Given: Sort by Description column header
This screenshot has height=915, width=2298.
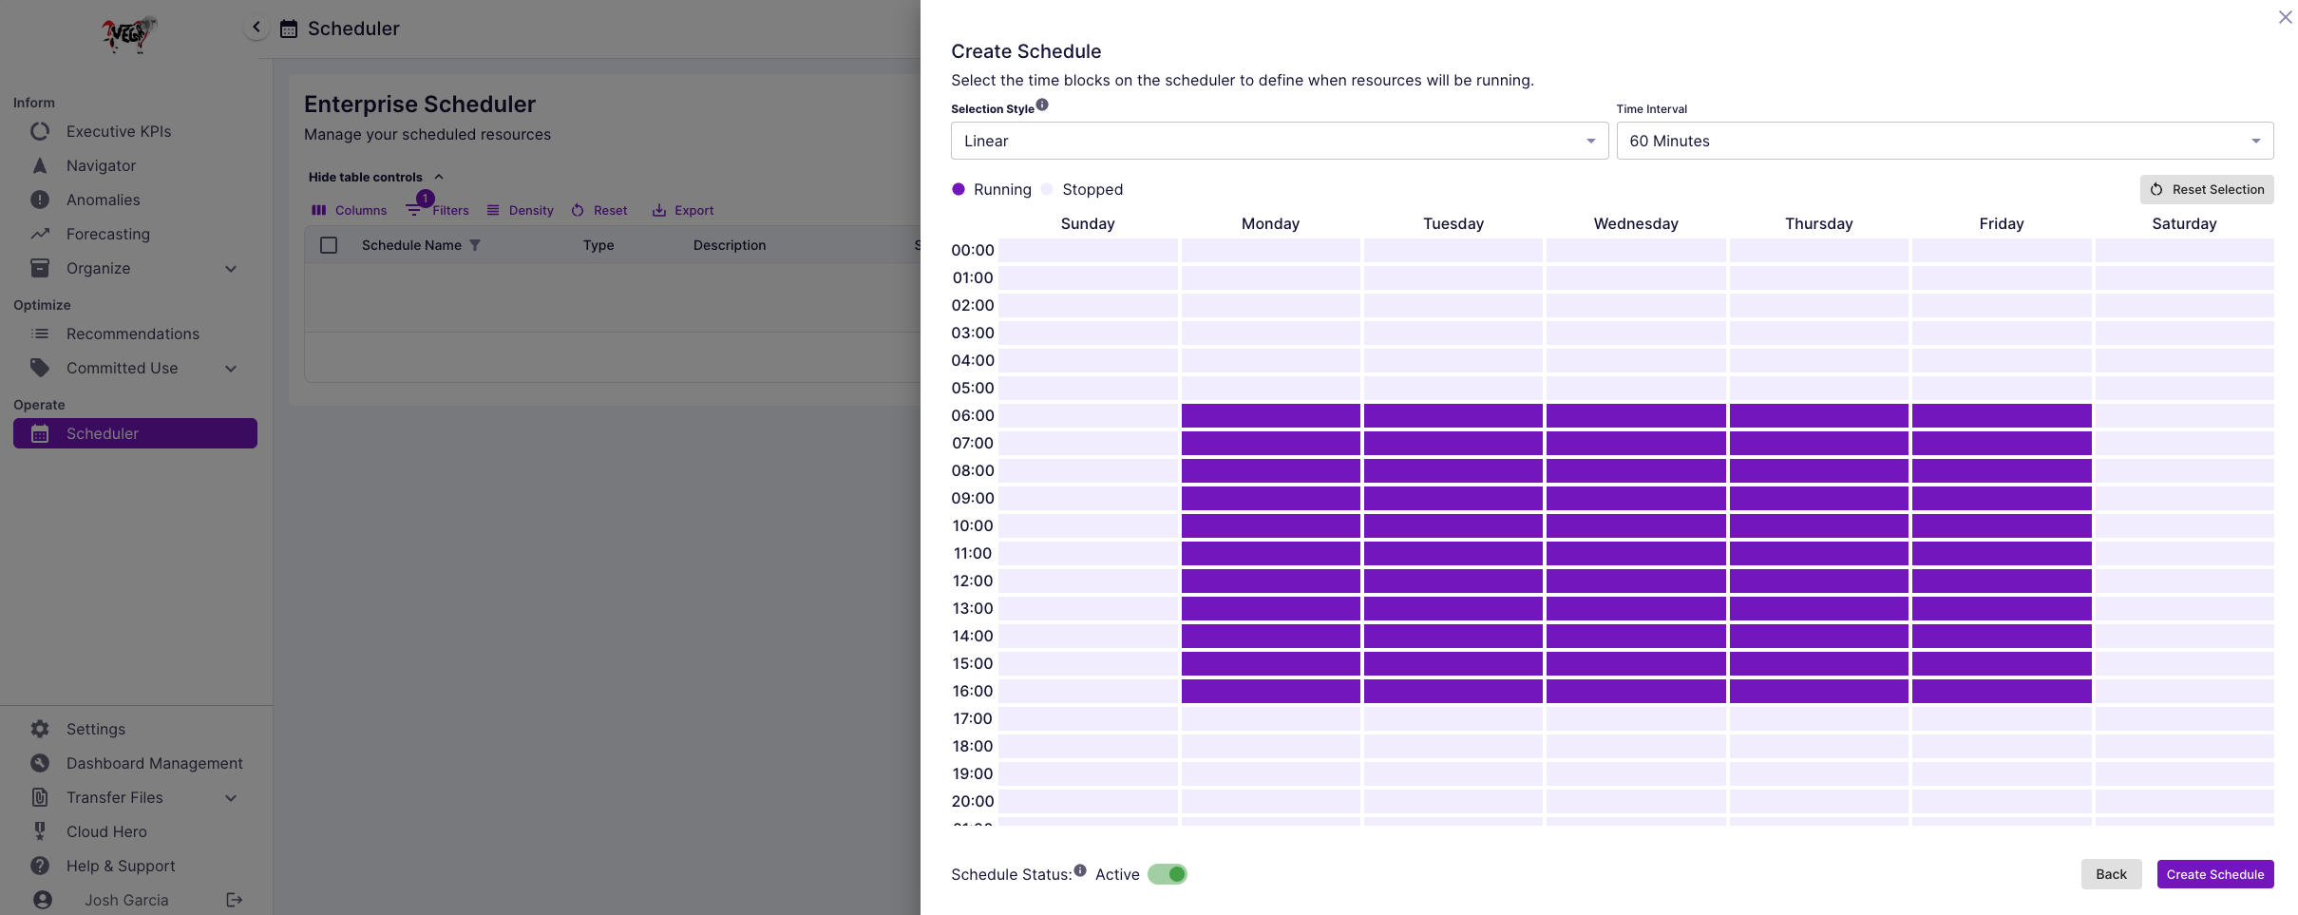Looking at the screenshot, I should [x=730, y=245].
